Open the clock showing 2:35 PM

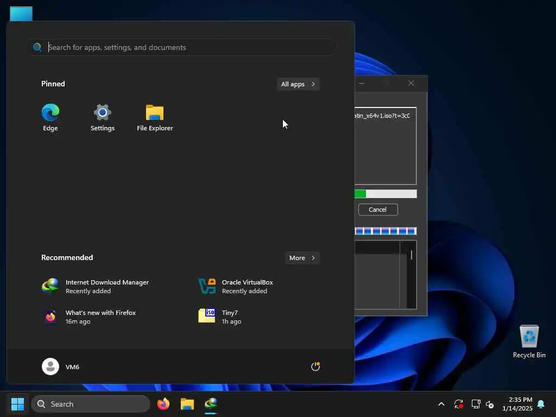pyautogui.click(x=517, y=404)
